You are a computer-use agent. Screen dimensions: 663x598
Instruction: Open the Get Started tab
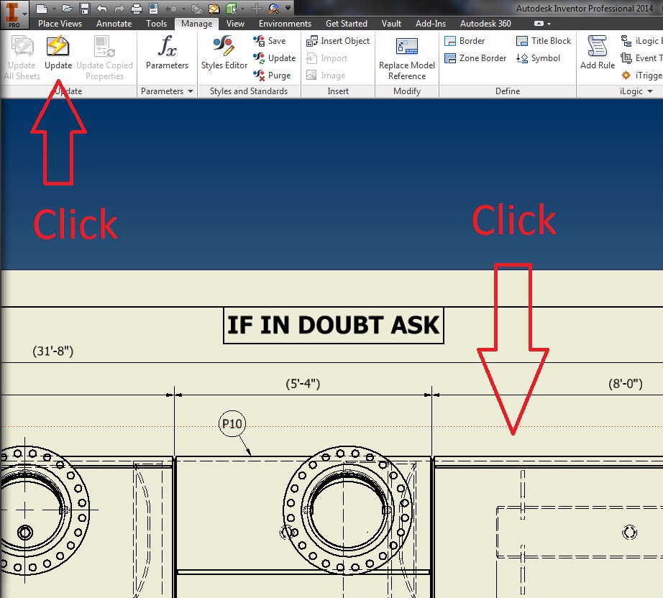click(347, 24)
